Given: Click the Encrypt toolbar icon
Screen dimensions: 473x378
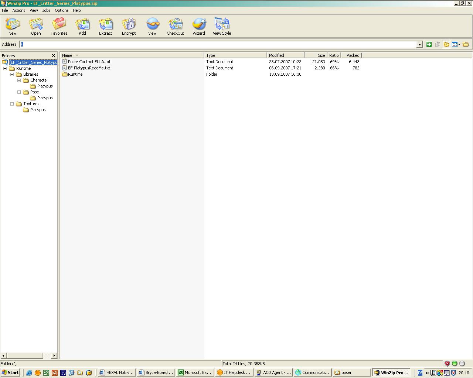Looking at the screenshot, I should [129, 26].
